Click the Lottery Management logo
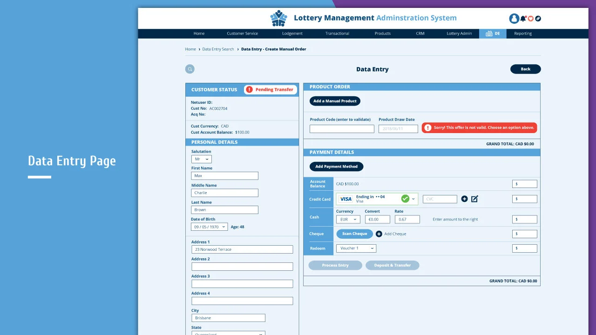 click(x=278, y=18)
